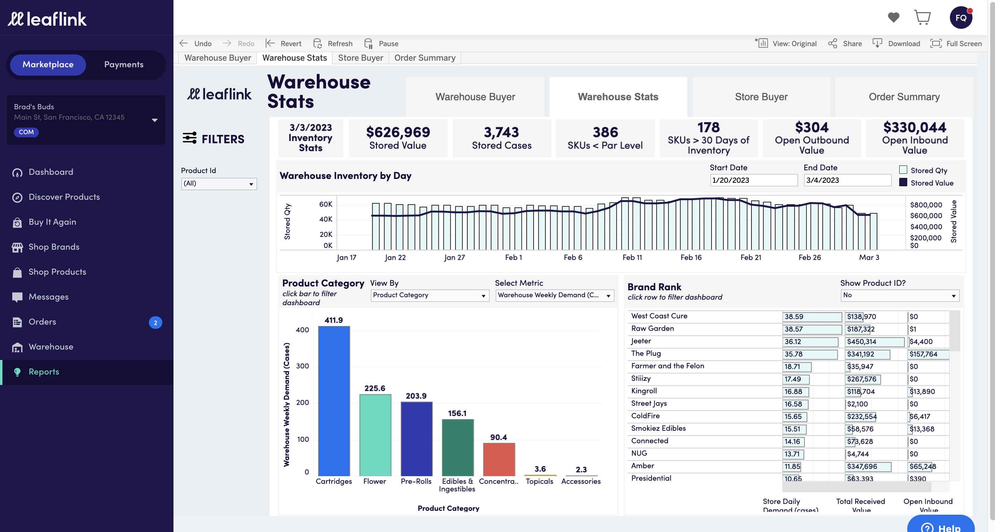Viewport: 995px width, 532px height.
Task: Toggle the Stored Value checkbox
Action: pyautogui.click(x=903, y=182)
